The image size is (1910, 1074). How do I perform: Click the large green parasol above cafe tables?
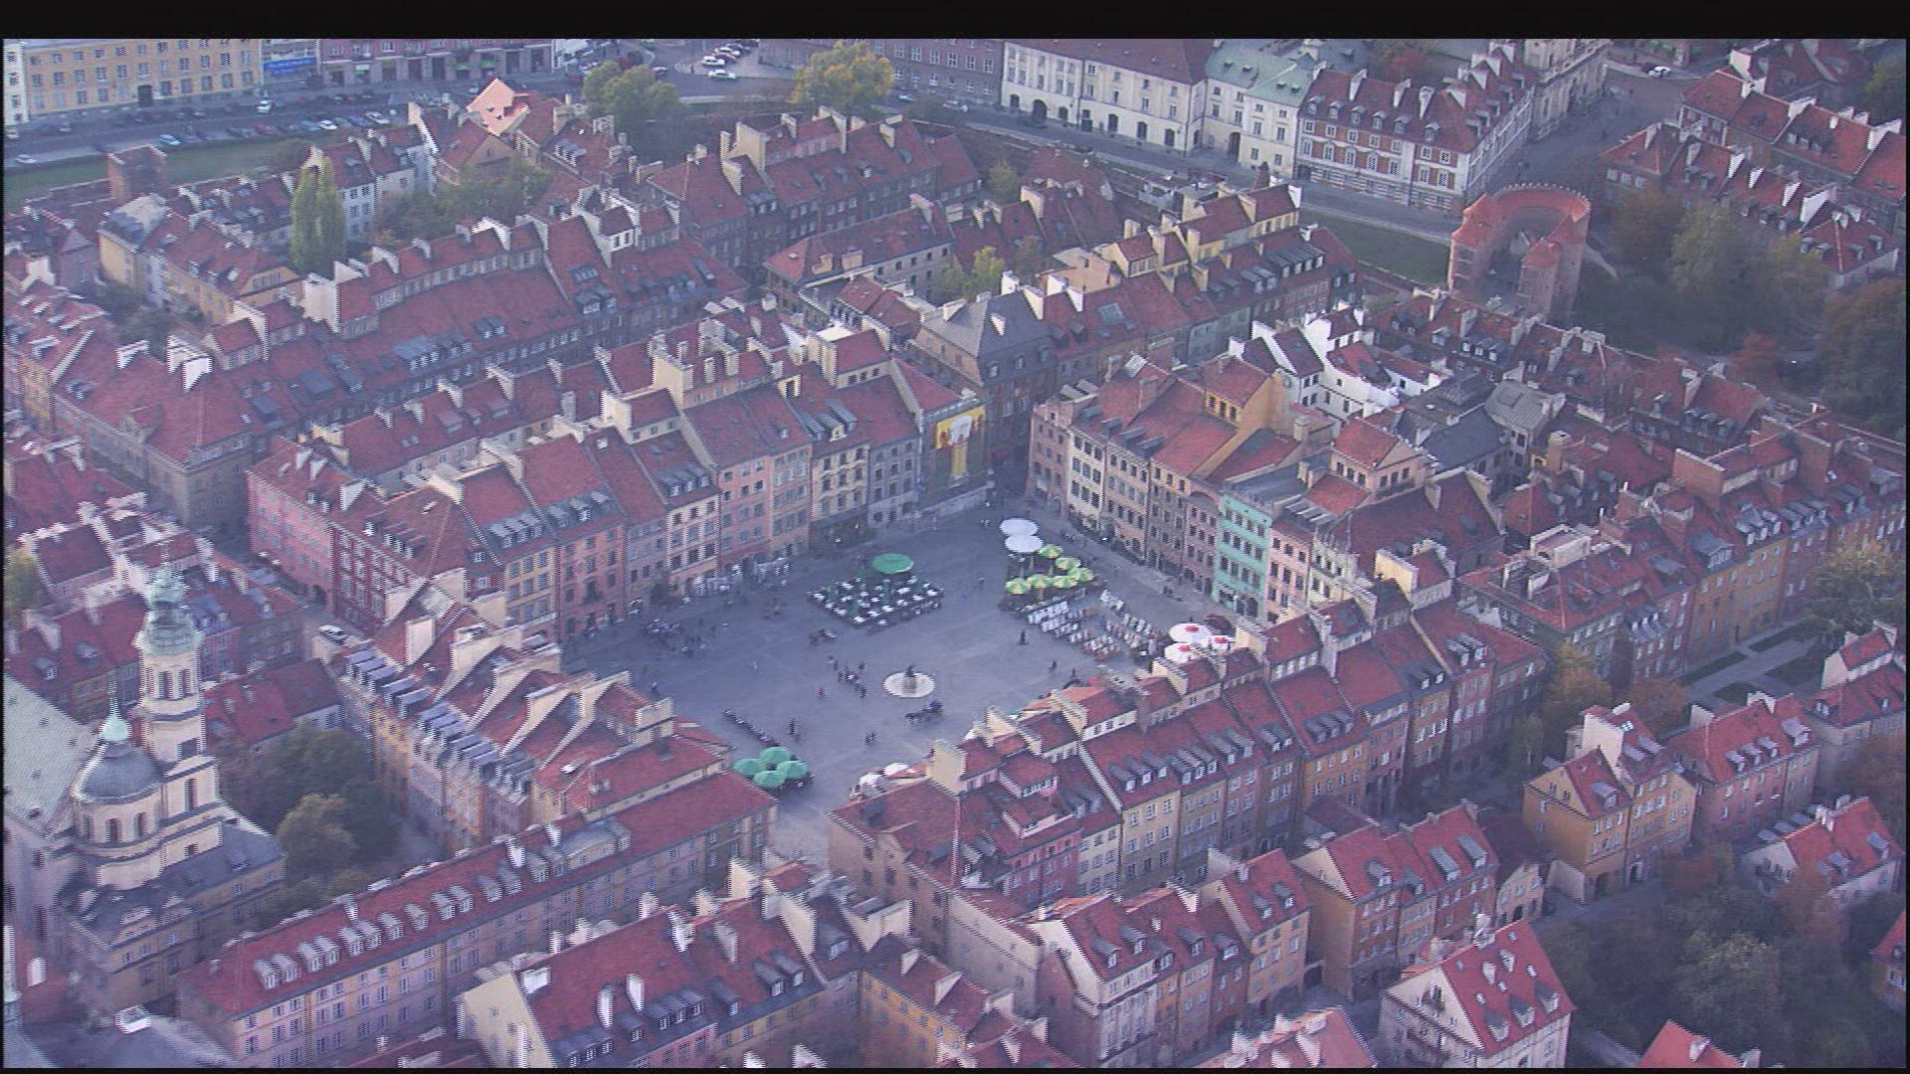coord(892,564)
